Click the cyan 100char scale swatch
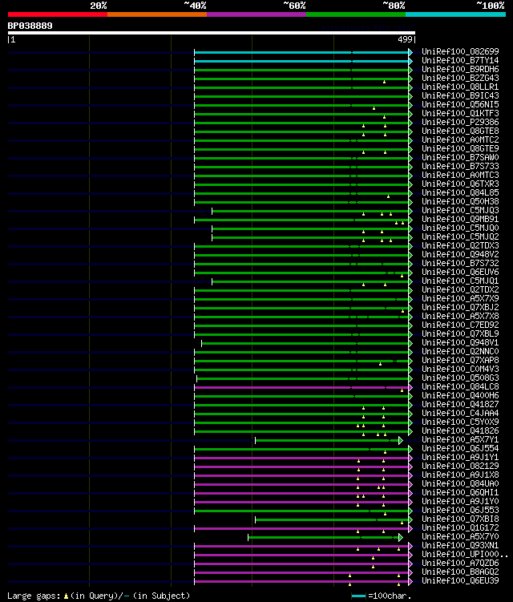 [x=358, y=596]
